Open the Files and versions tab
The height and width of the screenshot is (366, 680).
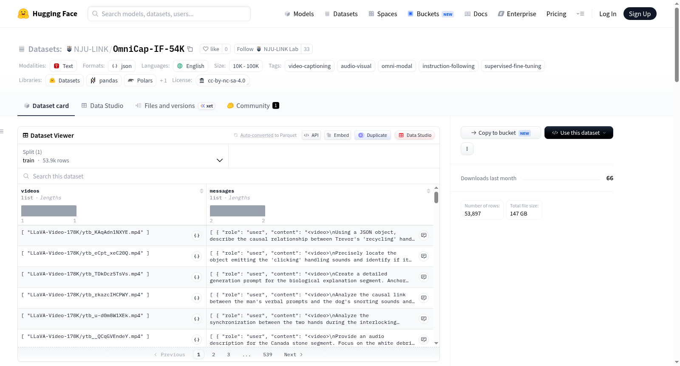pos(175,106)
